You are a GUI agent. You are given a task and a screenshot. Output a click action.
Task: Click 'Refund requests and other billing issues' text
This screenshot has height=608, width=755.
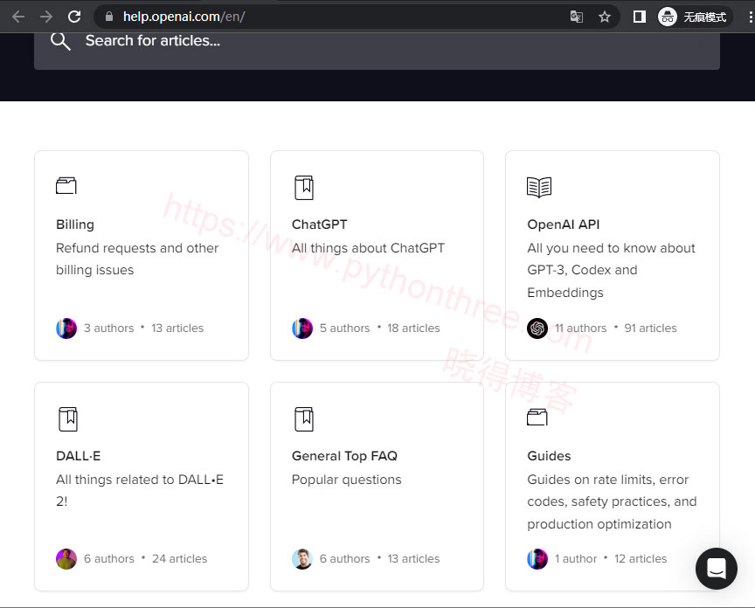click(137, 259)
